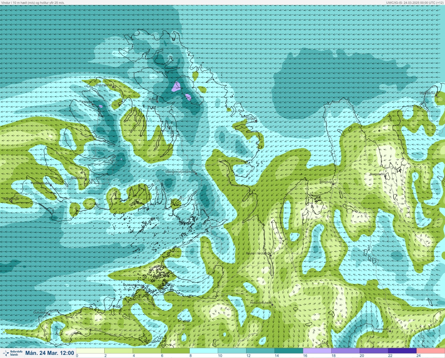Click the legend tick value 8
Image resolution: width=445 pixels, height=358 pixels.
point(191,356)
